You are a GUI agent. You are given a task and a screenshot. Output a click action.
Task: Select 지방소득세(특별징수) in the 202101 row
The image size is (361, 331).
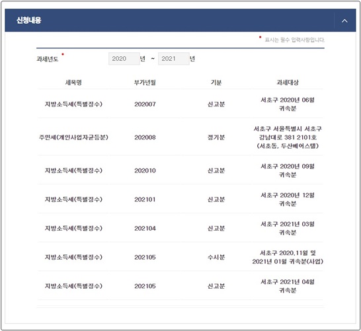[73, 200]
